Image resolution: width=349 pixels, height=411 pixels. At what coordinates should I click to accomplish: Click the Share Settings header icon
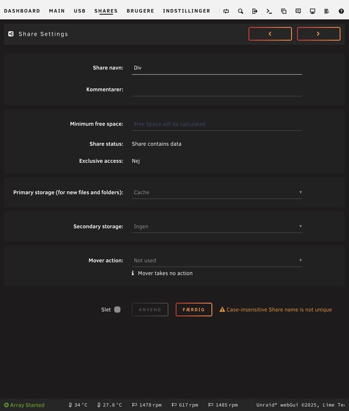pyautogui.click(x=11, y=34)
